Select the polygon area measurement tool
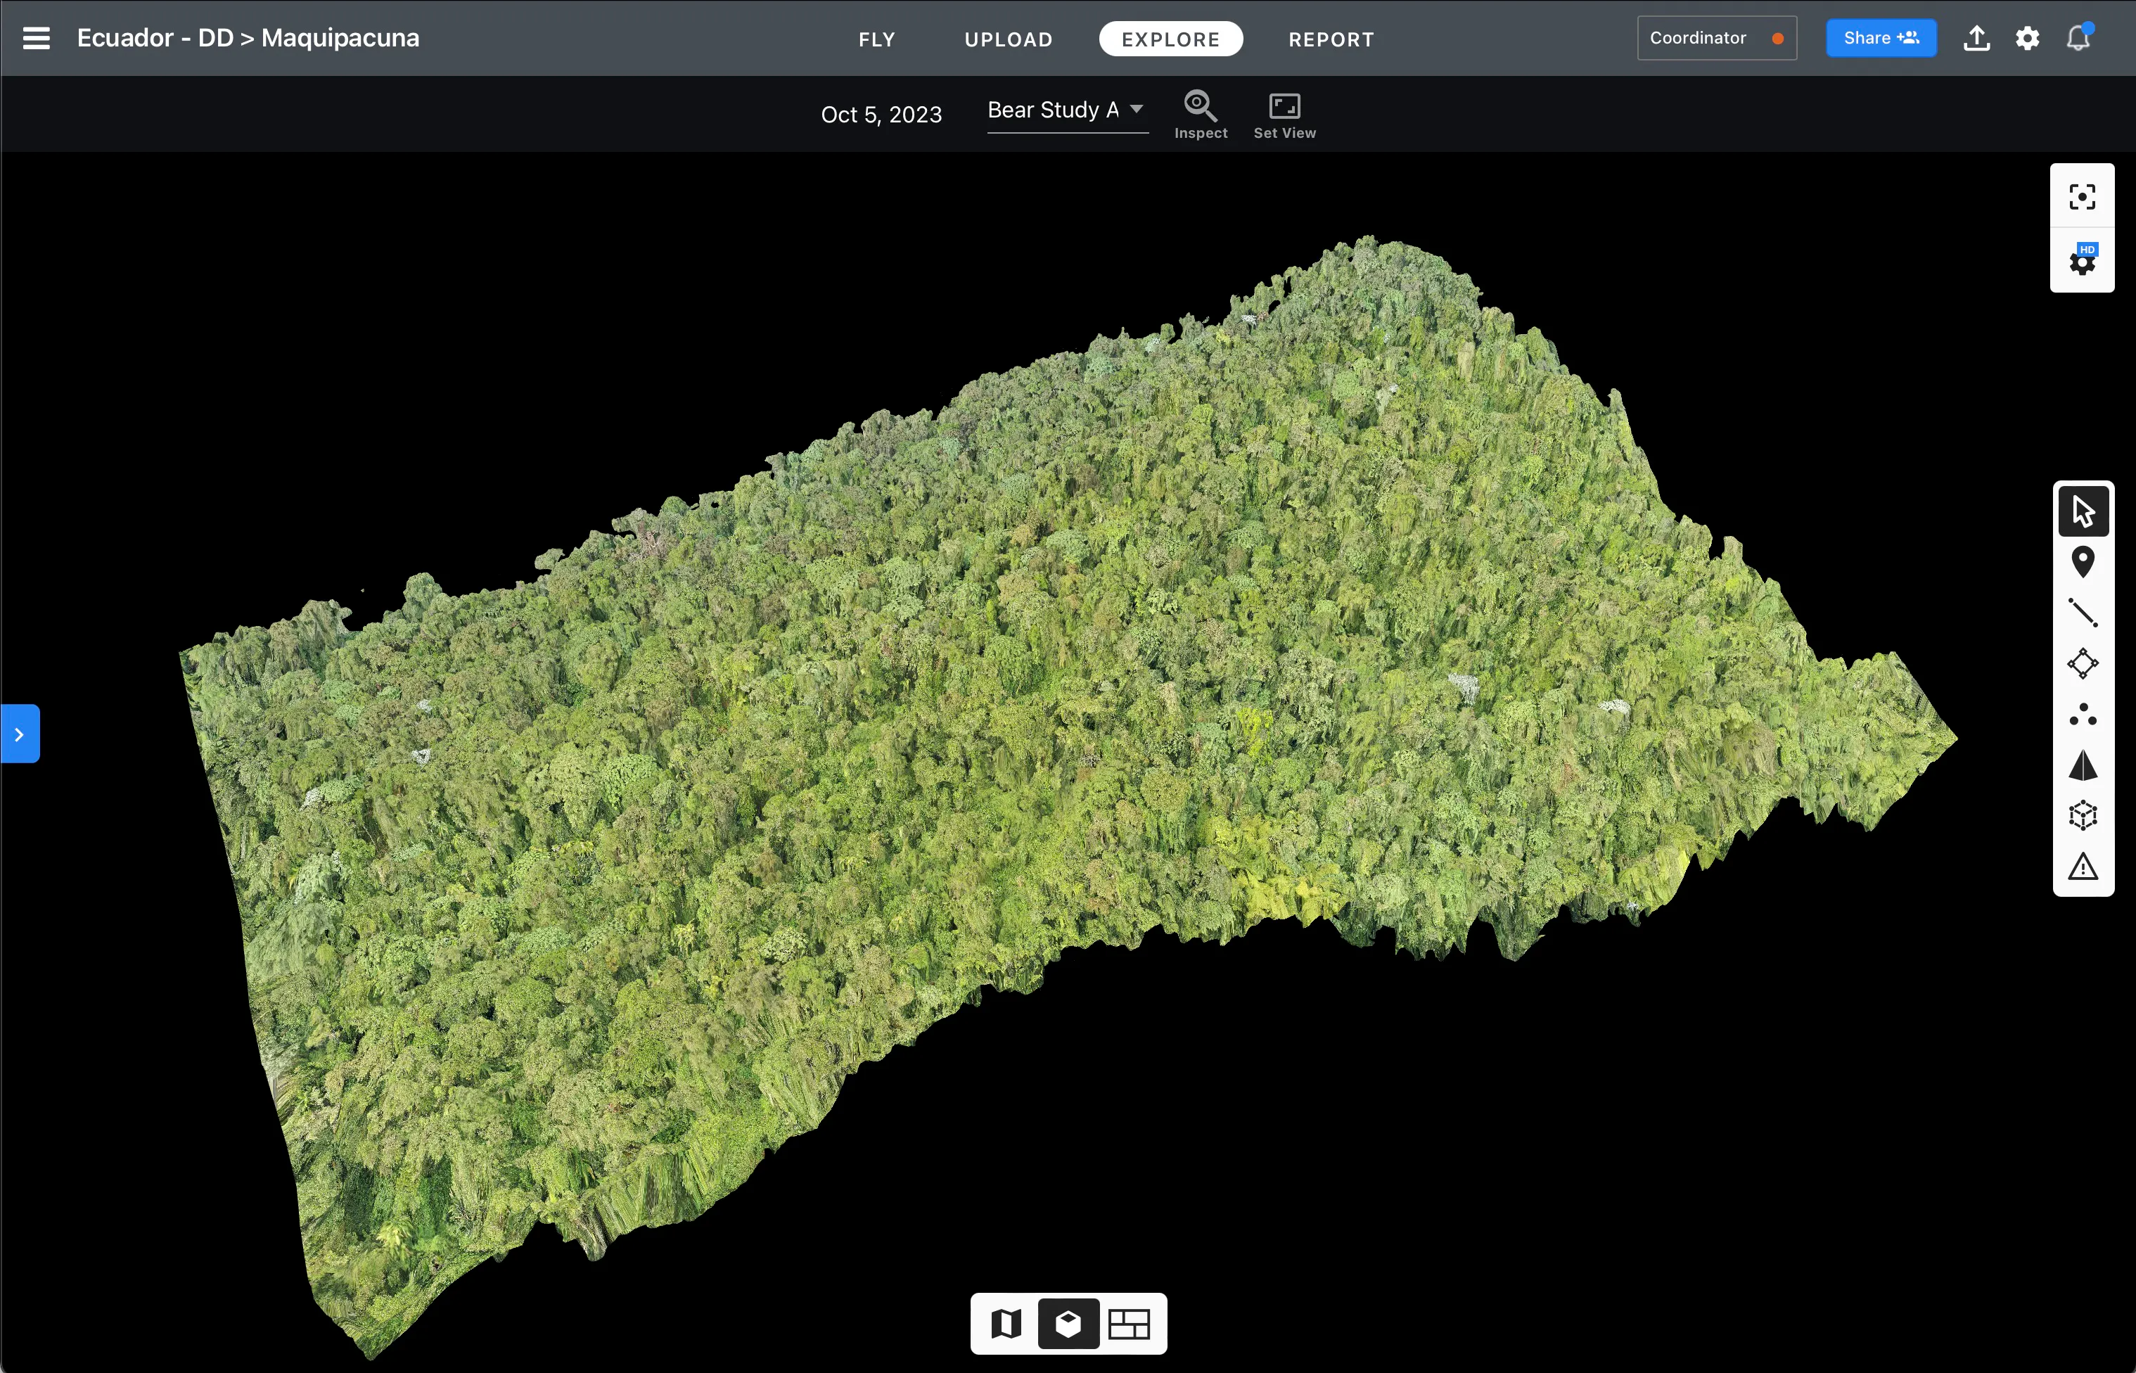This screenshot has height=1373, width=2136. [2083, 664]
